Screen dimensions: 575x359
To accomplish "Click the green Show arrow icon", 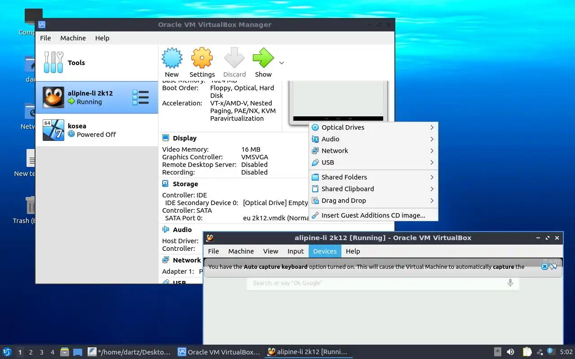I will click(x=263, y=58).
